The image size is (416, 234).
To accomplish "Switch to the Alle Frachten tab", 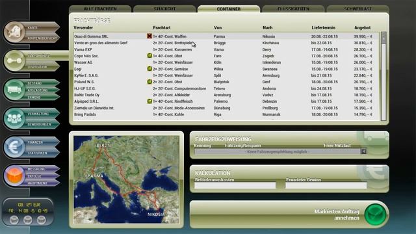I will coord(100,8).
